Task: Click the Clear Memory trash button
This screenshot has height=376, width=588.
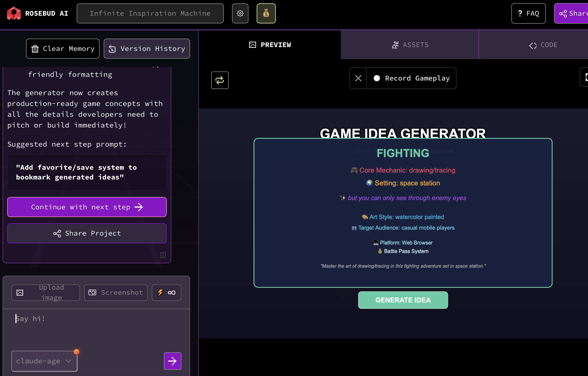Action: (x=63, y=49)
